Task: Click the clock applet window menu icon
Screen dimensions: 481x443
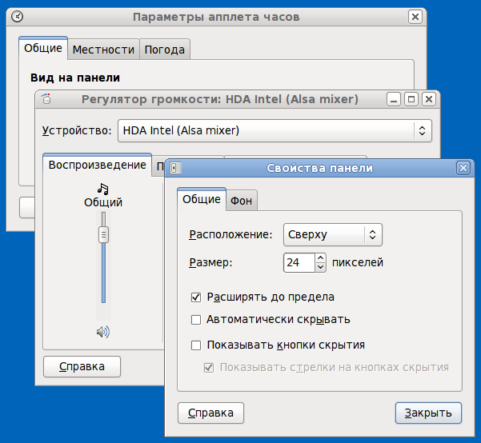Action: (x=17, y=16)
